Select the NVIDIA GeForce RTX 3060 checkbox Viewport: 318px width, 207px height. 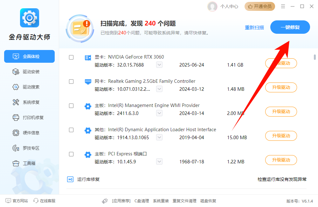[x=71, y=57]
